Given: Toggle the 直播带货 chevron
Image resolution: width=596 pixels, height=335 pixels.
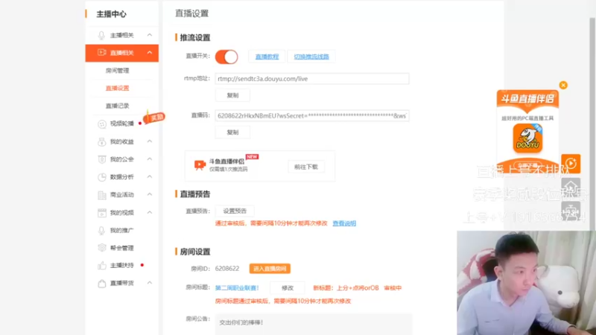Looking at the screenshot, I should 150,283.
